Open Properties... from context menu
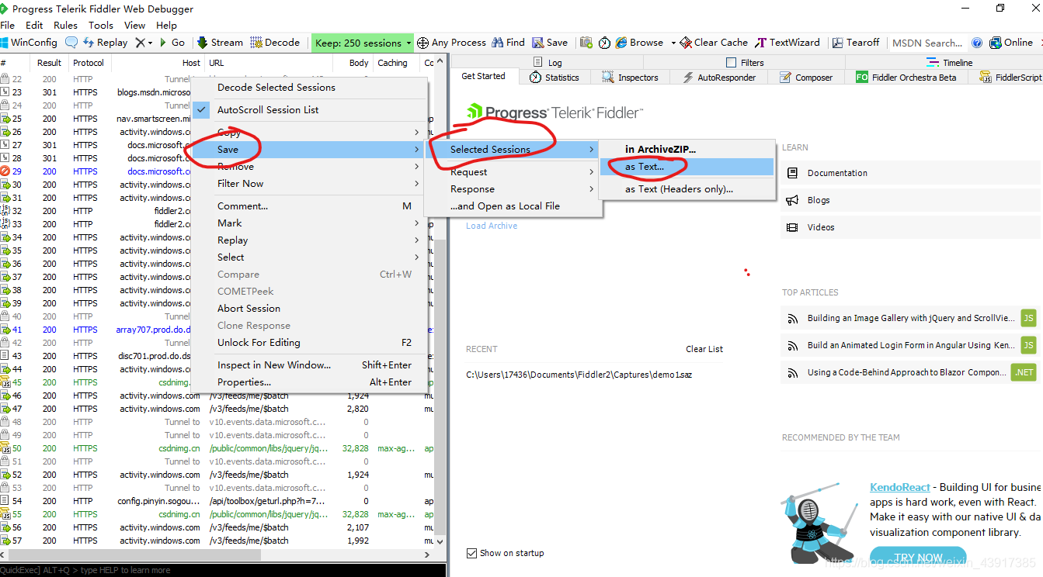The width and height of the screenshot is (1043, 577). [309, 382]
